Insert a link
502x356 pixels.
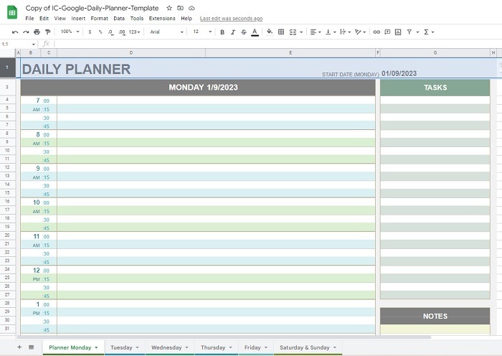point(376,32)
